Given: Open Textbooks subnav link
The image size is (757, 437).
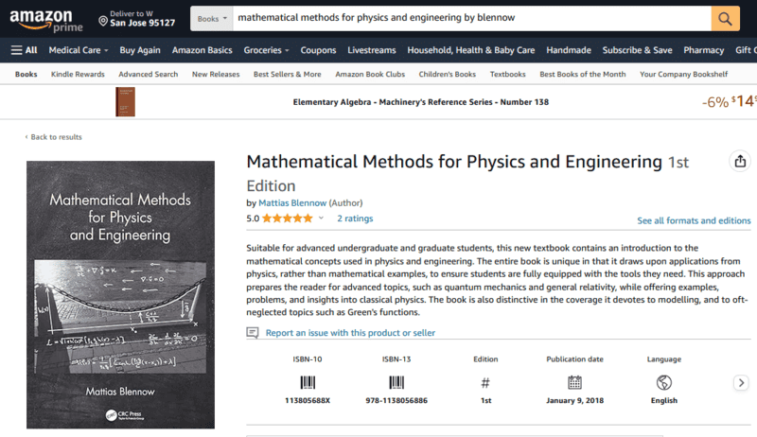Looking at the screenshot, I should pos(507,75).
